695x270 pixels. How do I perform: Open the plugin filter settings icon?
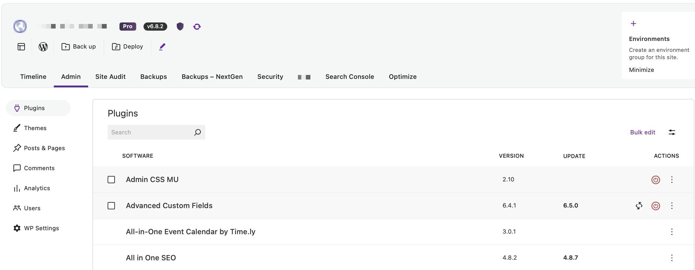[672, 132]
